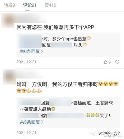Screen dimensions: 124x139
Task: Click blurred replied-to username before 对头
Action: [62, 45]
